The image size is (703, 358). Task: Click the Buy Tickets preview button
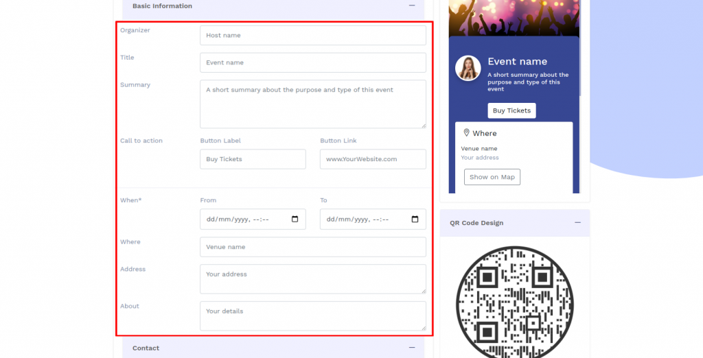[x=511, y=110]
